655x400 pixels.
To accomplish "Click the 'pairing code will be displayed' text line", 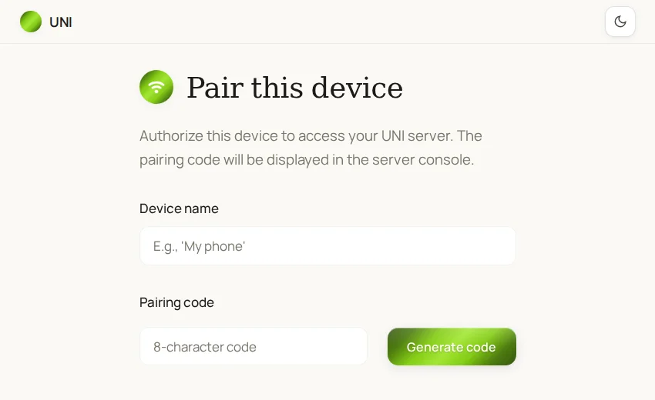I will [307, 160].
